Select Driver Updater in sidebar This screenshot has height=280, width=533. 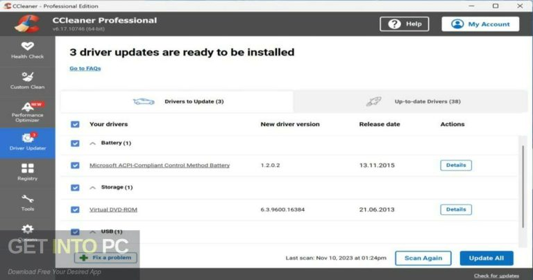[x=27, y=143]
